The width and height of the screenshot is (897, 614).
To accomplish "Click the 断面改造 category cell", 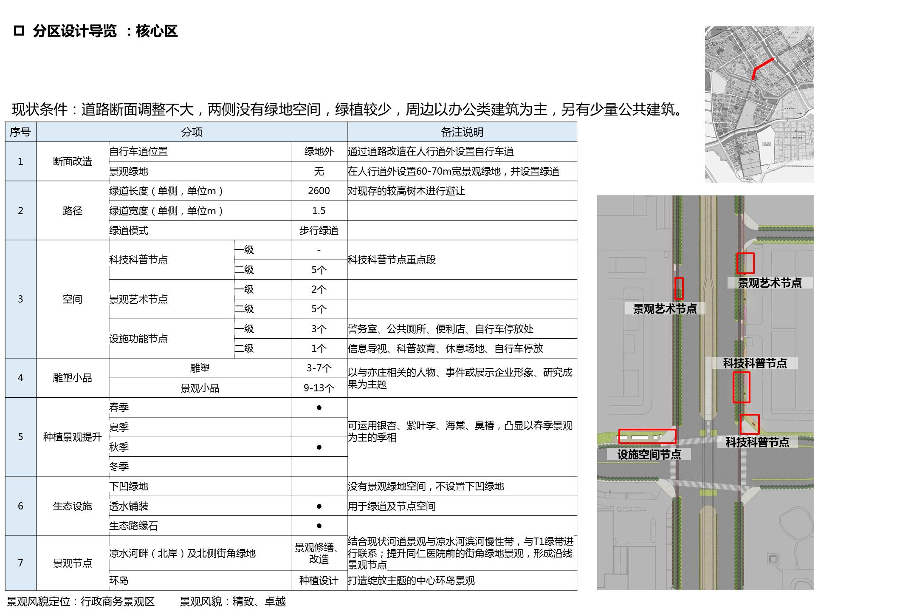I will click(73, 161).
